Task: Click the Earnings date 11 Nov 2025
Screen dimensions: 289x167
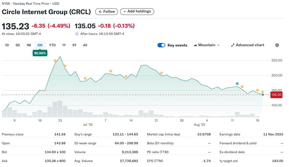Action: click(x=273, y=134)
